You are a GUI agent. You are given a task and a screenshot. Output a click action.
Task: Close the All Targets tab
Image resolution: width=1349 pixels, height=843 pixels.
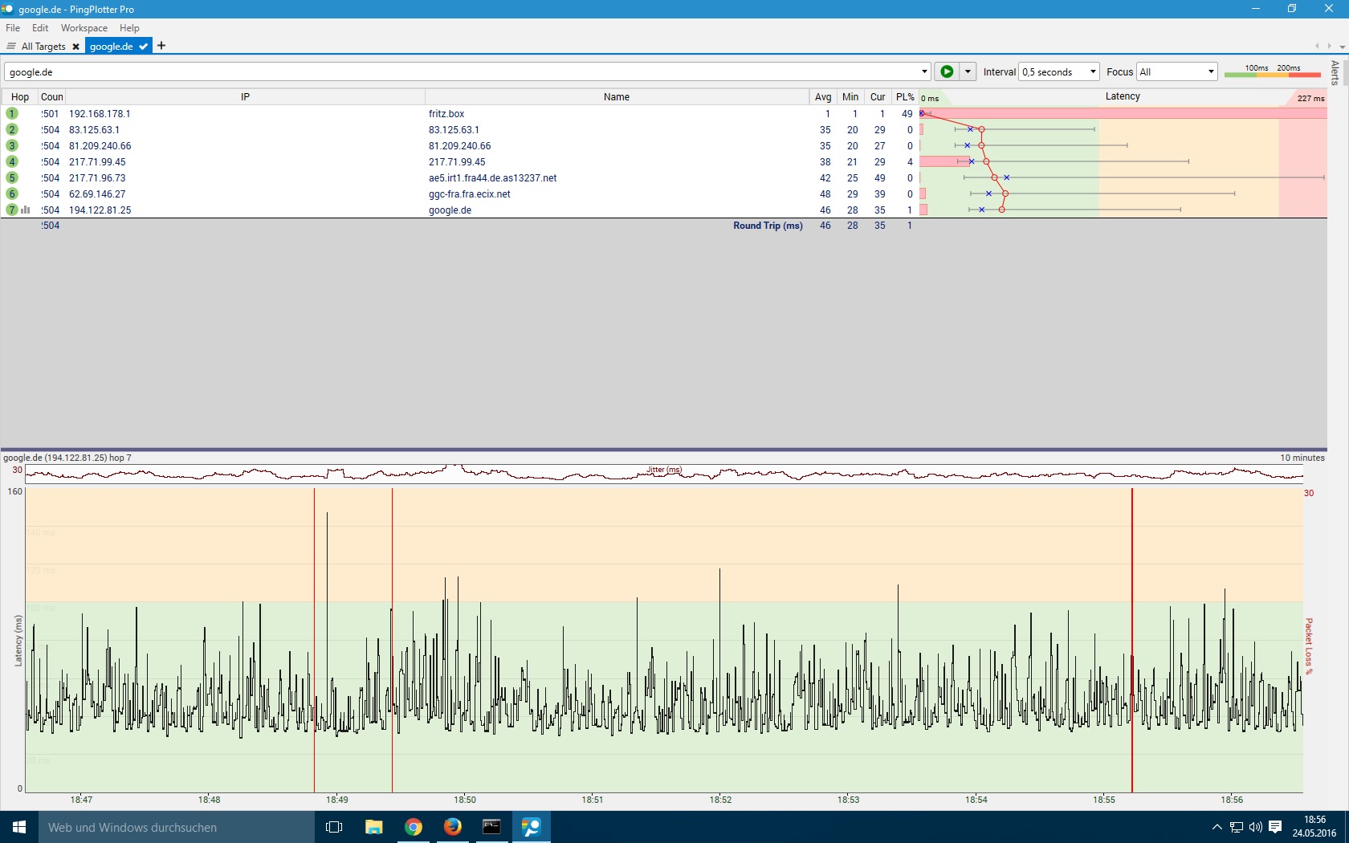(x=76, y=47)
